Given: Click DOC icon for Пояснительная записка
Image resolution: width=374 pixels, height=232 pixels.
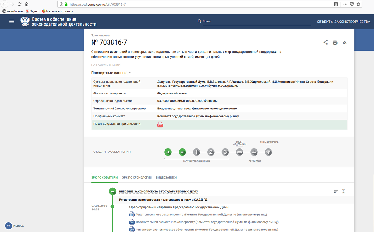Looking at the screenshot, I should tap(132, 222).
